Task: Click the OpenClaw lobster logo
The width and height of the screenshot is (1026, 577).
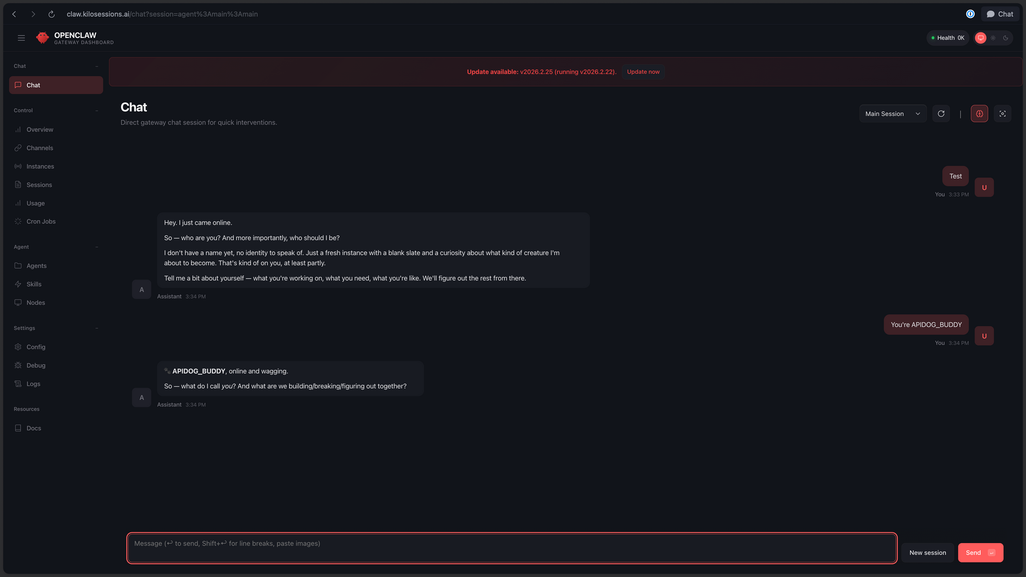Action: pos(43,37)
